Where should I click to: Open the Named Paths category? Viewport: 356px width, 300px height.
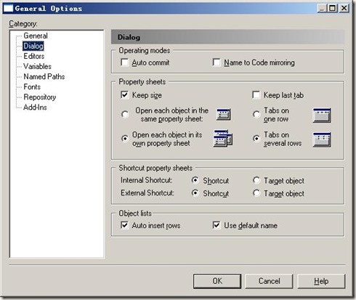pos(44,77)
